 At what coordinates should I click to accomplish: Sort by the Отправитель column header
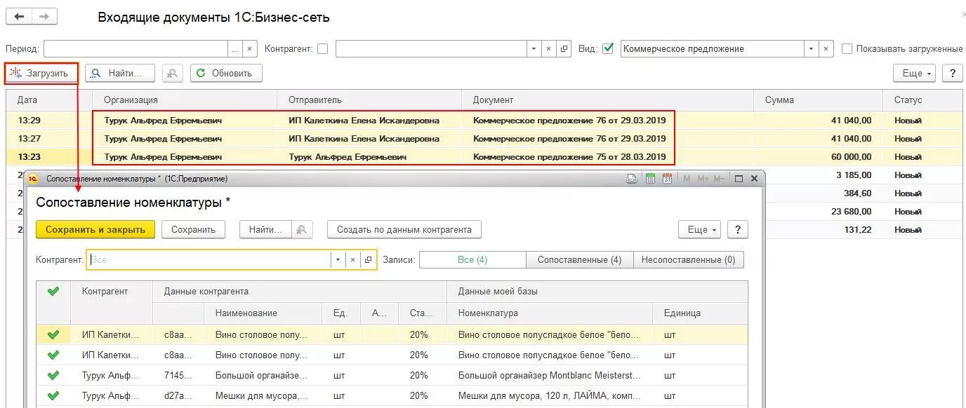tap(369, 100)
